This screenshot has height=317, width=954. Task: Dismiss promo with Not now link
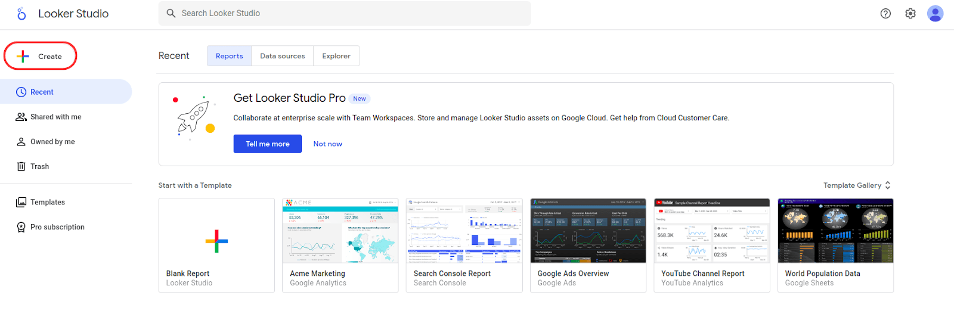tap(327, 144)
